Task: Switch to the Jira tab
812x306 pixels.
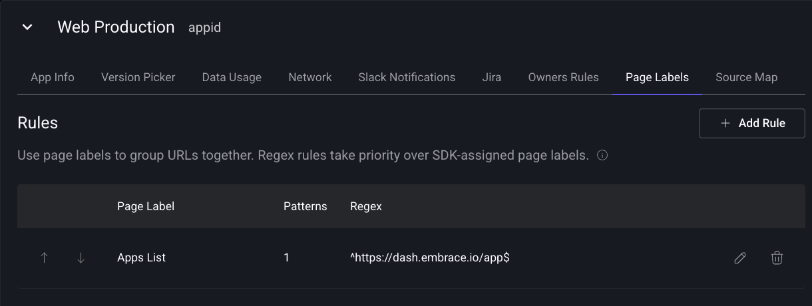Action: point(491,77)
